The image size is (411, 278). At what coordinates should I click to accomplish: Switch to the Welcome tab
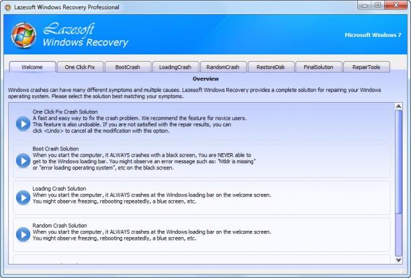click(32, 67)
